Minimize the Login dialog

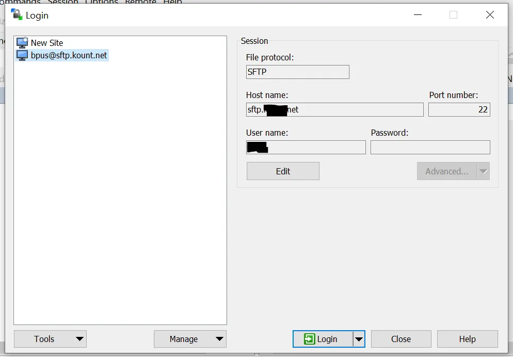(418, 15)
